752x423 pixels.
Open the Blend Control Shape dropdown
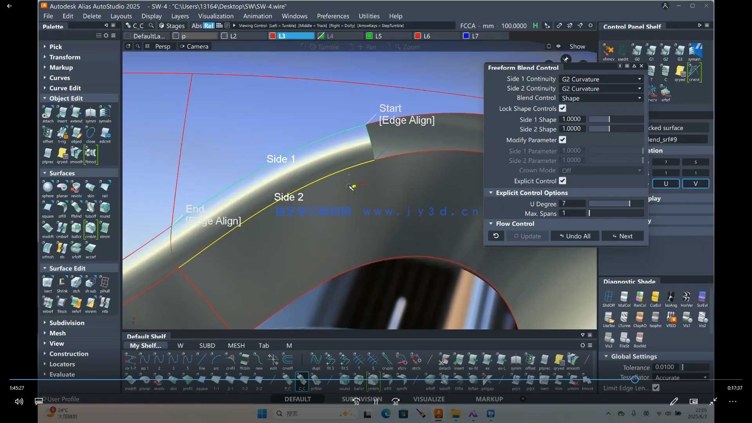(x=601, y=98)
